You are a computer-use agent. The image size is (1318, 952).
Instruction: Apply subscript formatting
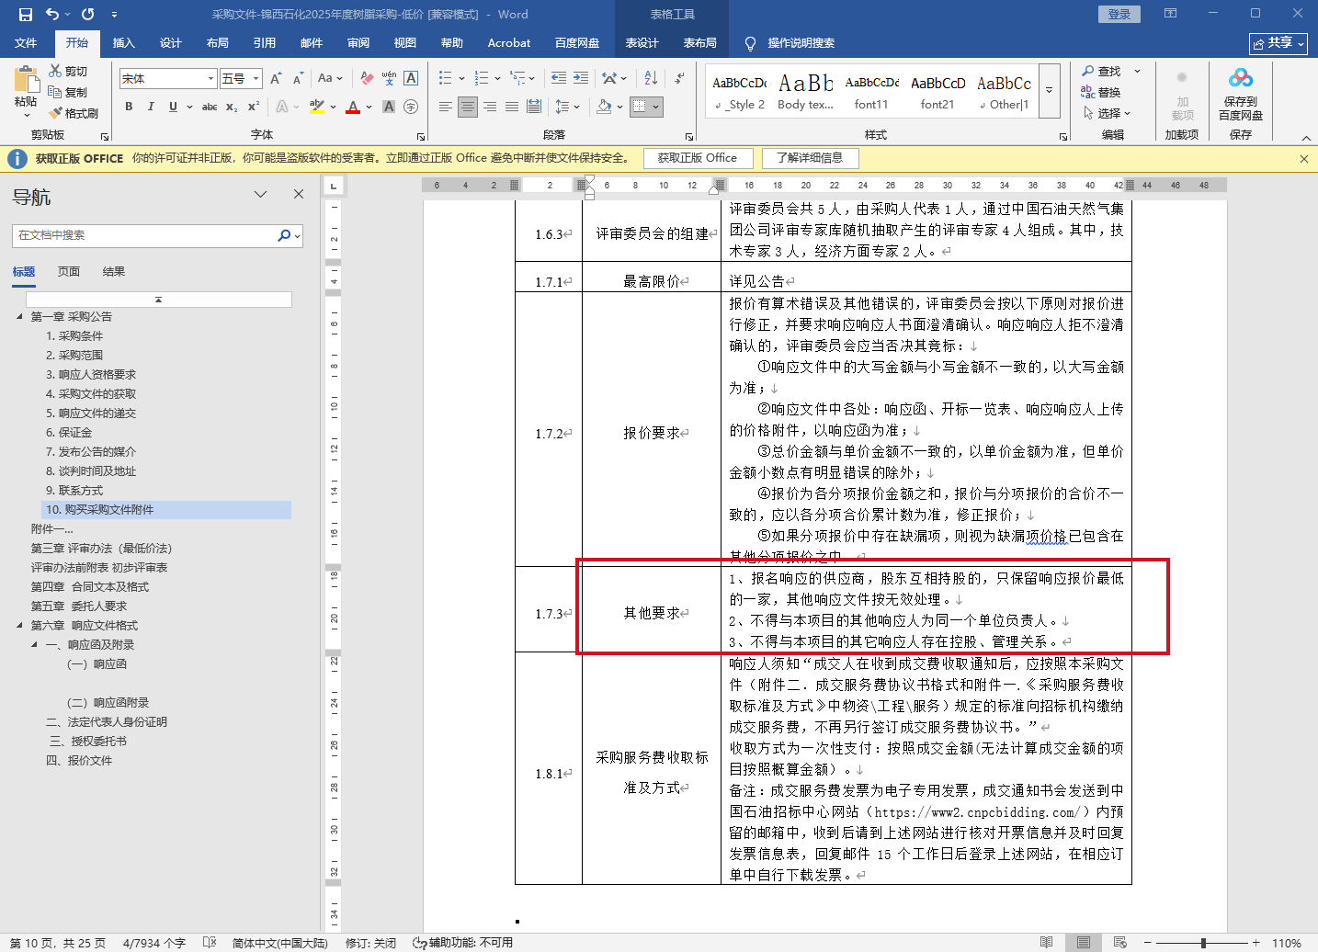pos(232,107)
